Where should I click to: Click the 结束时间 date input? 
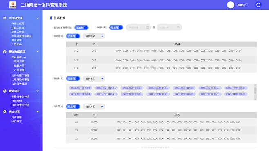pyautogui.click(x=169, y=27)
